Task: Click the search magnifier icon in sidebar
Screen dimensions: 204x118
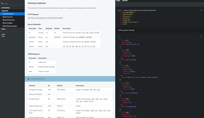Action: click(x=2, y=4)
